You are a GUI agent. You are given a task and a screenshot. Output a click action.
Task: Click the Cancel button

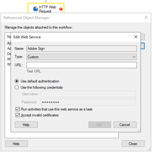point(125,125)
